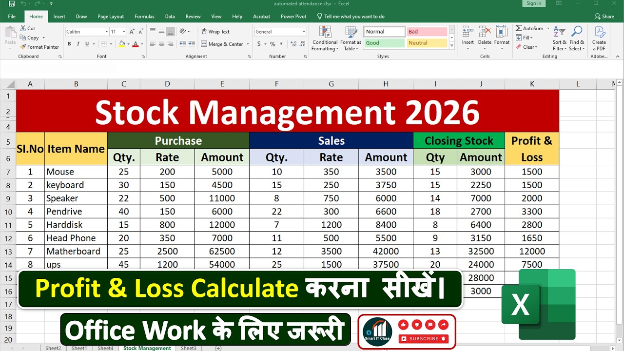Click the Decrease Indent icon
The width and height of the screenshot is (624, 351).
183,44
